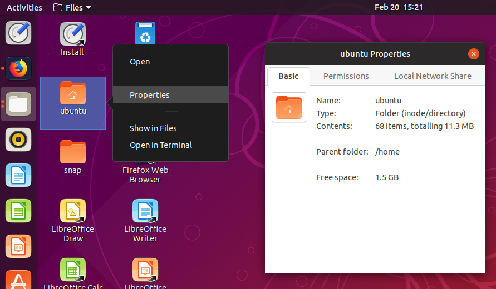Viewport: 496px width, 289px height.
Task: Select the LibreOffice Writer desktop icon
Action: coord(145,221)
